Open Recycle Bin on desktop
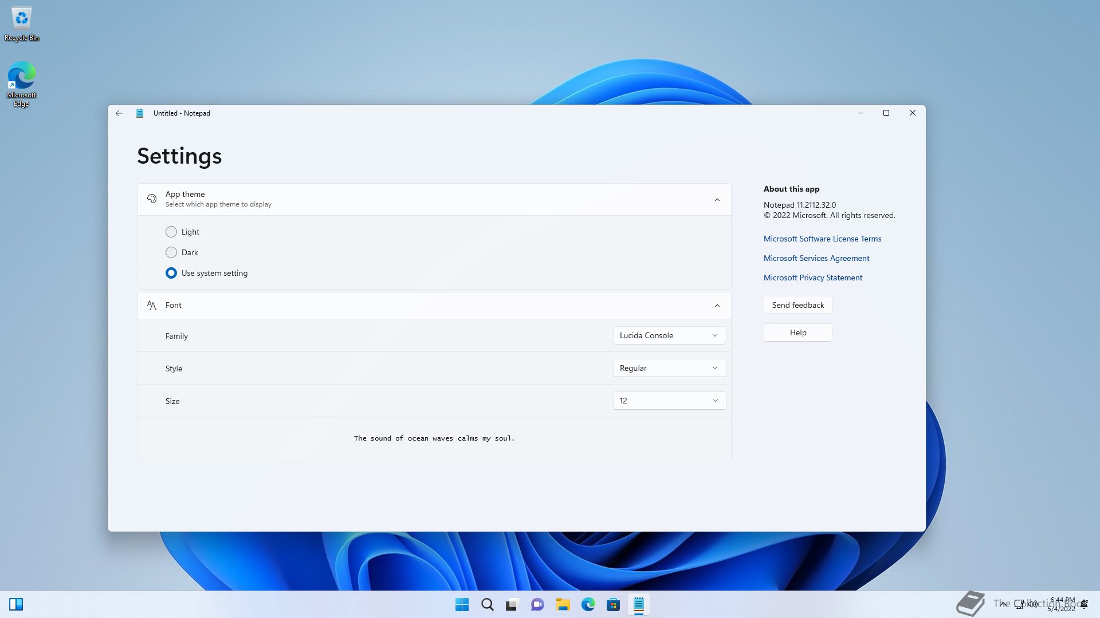1100x618 pixels. 22,24
